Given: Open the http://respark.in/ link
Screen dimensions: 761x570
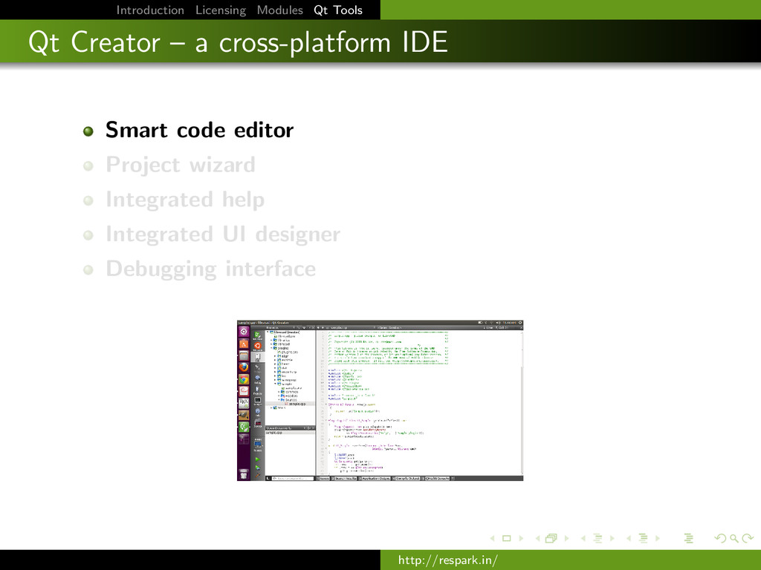Looking at the screenshot, I should 447,560.
